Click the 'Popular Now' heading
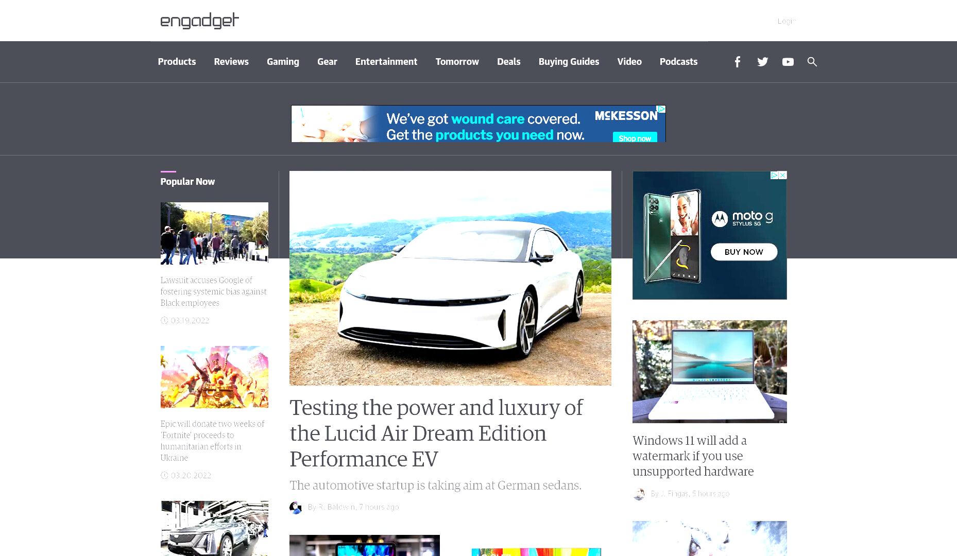Screen dimensions: 957x556 (x=187, y=182)
